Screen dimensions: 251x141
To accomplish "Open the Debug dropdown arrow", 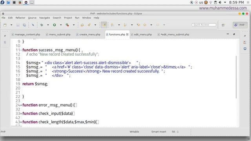I will pyautogui.click(x=48, y=25).
